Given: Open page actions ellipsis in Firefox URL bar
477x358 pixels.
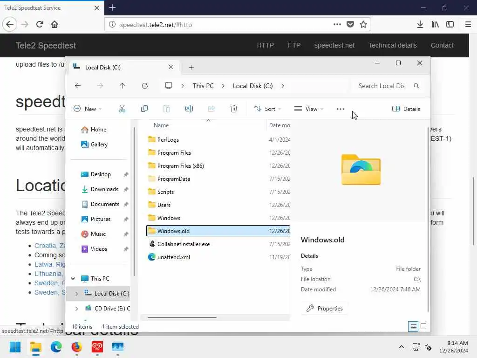Looking at the screenshot, I should tap(337, 24).
